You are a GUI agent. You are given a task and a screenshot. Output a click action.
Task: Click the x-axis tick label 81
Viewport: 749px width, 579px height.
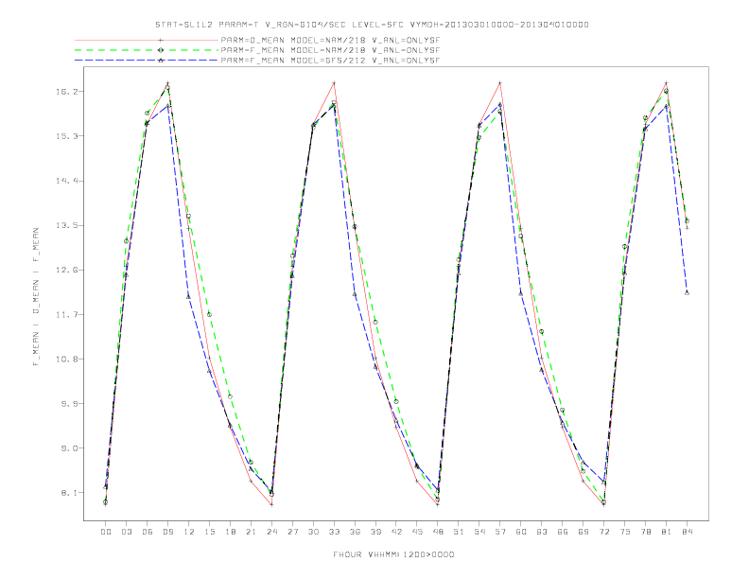pyautogui.click(x=667, y=532)
